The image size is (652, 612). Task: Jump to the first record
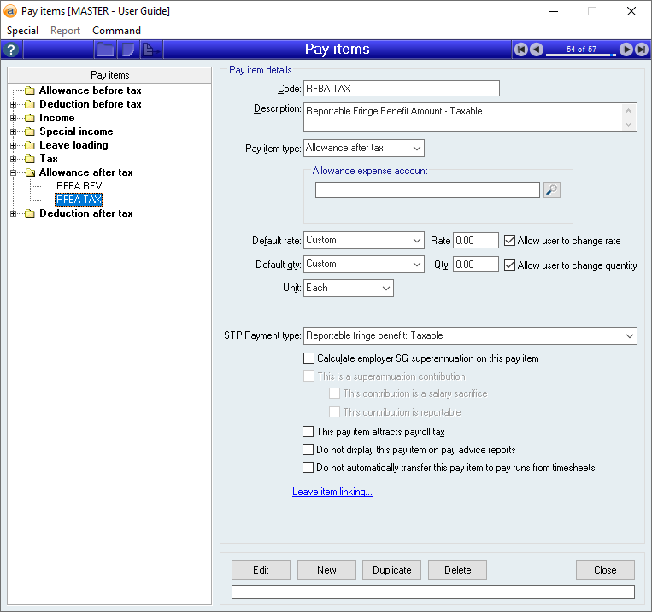(x=521, y=50)
